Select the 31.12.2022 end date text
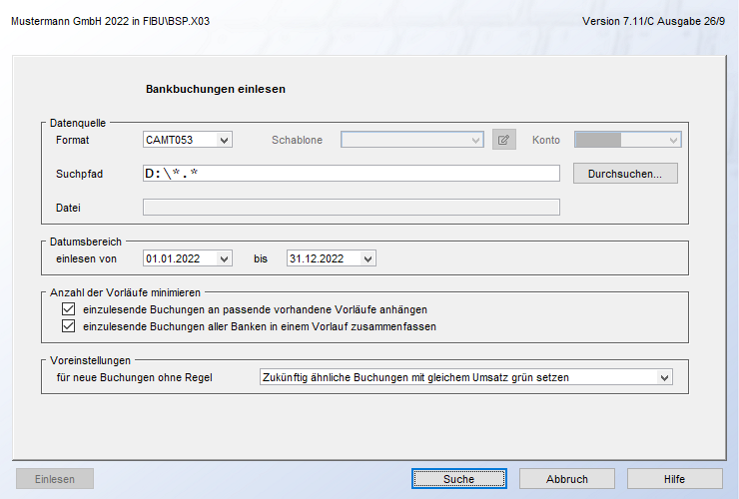 tap(316, 258)
